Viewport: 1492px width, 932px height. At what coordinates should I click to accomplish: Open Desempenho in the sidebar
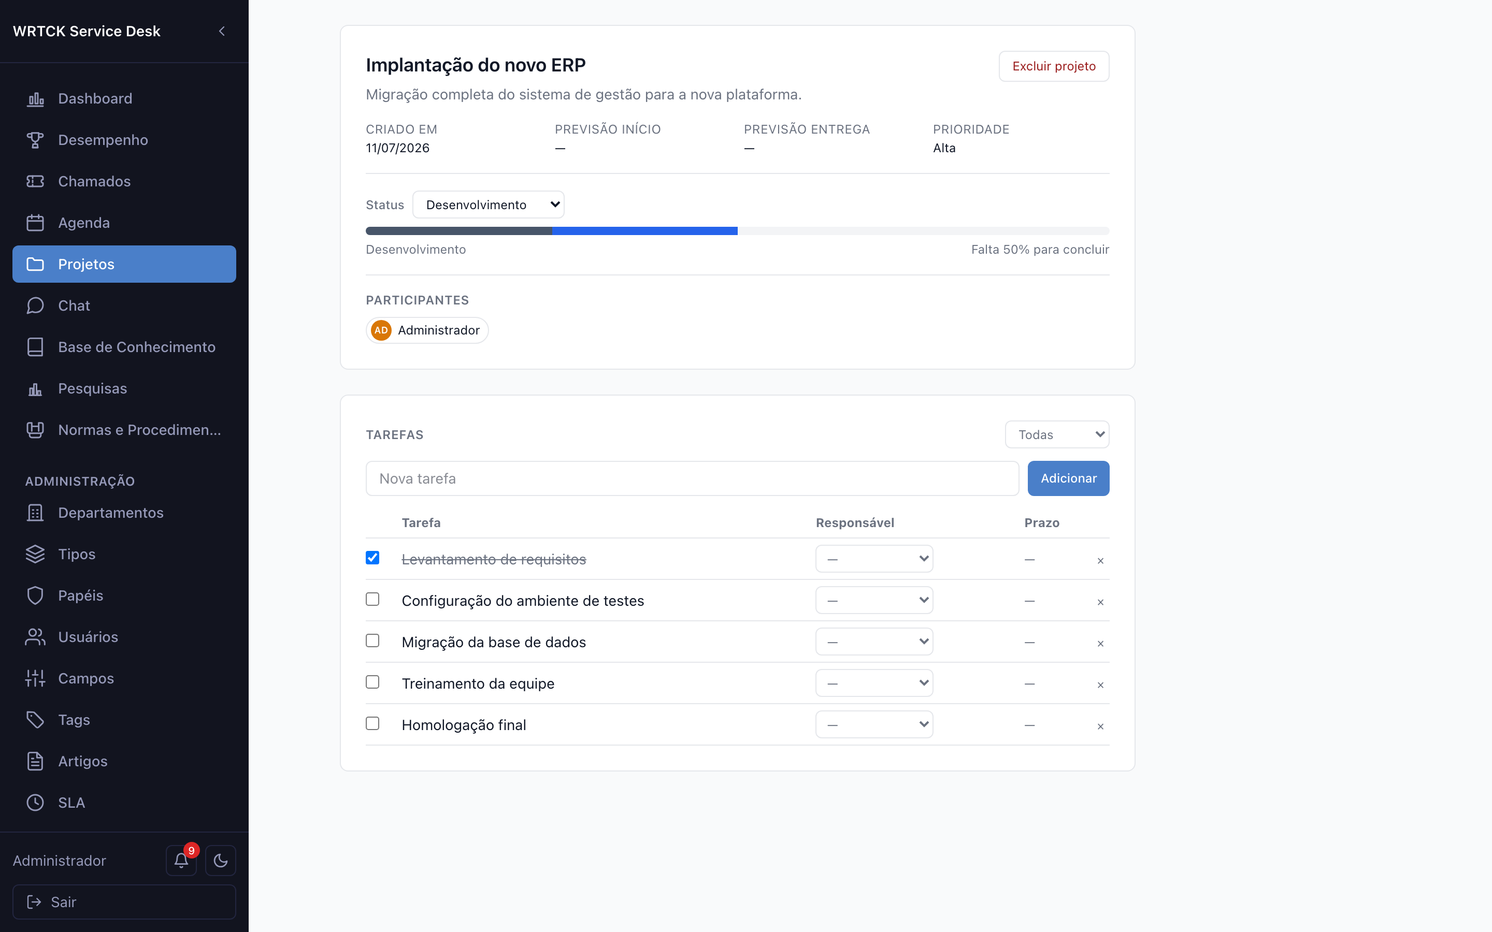pos(124,140)
